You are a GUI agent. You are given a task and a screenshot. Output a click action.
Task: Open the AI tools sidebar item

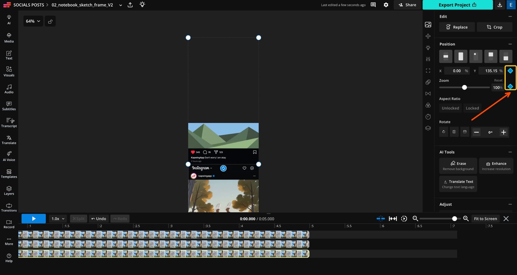[x=9, y=20]
